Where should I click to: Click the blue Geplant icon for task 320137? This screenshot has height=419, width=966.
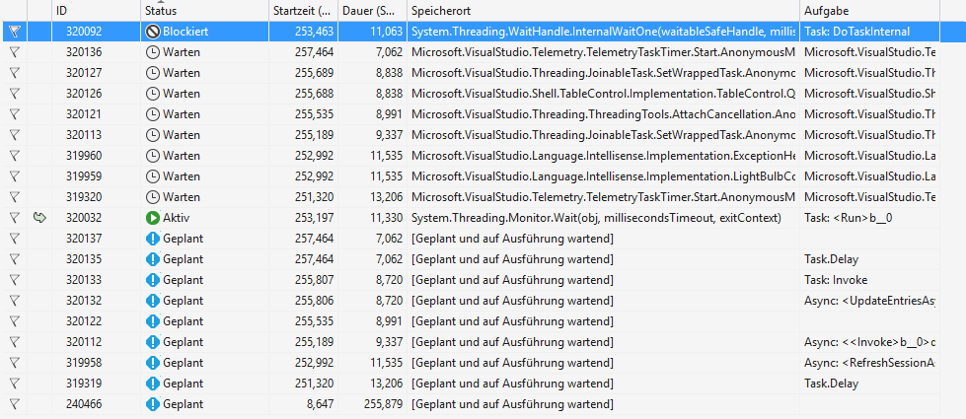pos(152,239)
